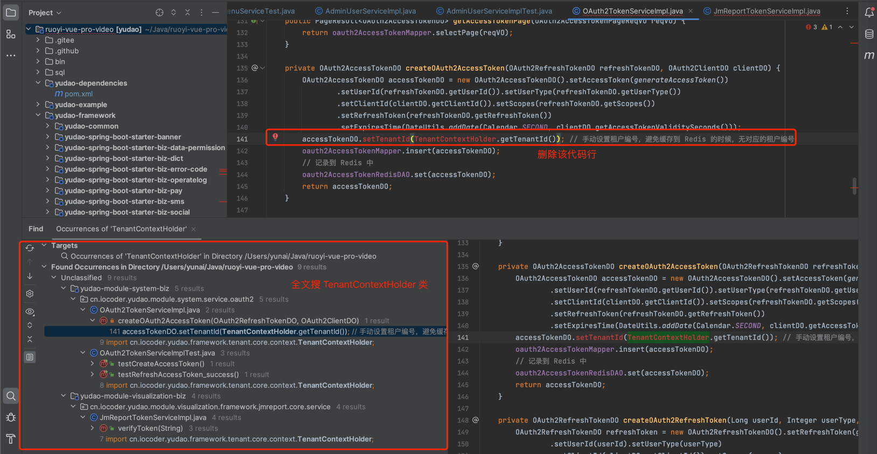This screenshot has height=454, width=877.
Task: Click the editor vertical scrollbar thumb
Action: click(854, 186)
